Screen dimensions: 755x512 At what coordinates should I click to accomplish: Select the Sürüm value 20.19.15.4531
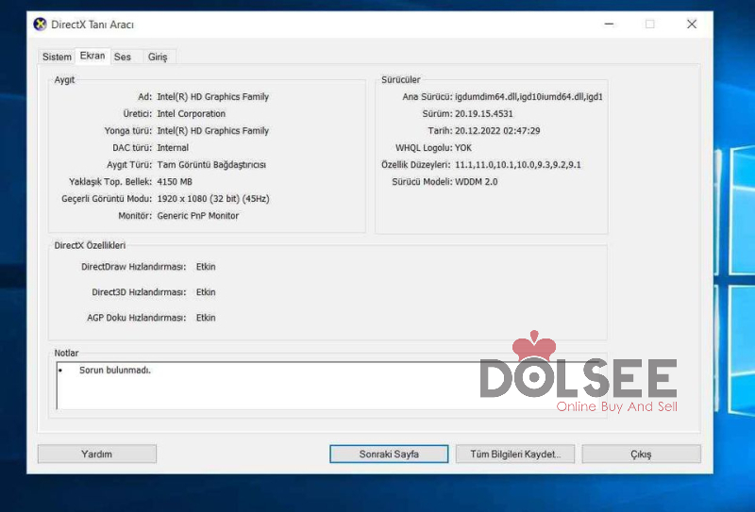click(x=484, y=114)
